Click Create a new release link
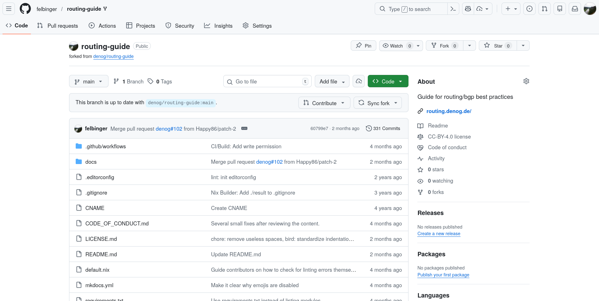The image size is (599, 301). 438,234
